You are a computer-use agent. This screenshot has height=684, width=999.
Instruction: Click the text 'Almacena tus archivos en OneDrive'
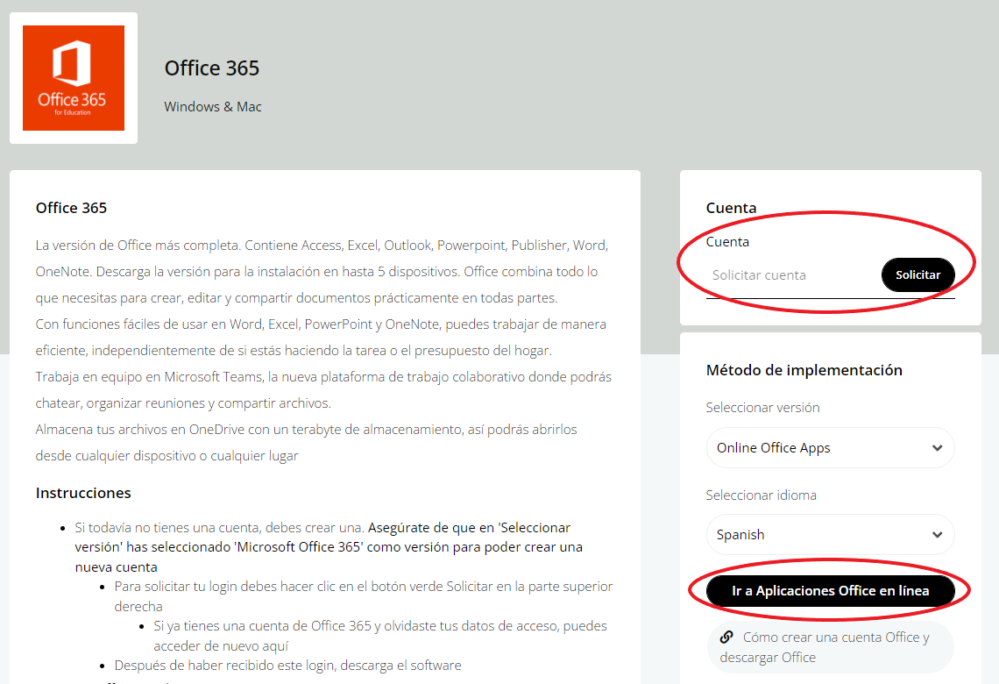pos(139,429)
